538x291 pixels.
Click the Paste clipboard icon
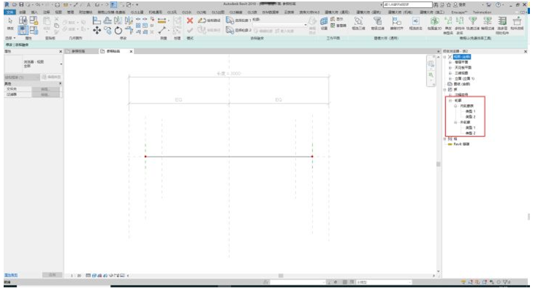pyautogui.click(x=46, y=21)
